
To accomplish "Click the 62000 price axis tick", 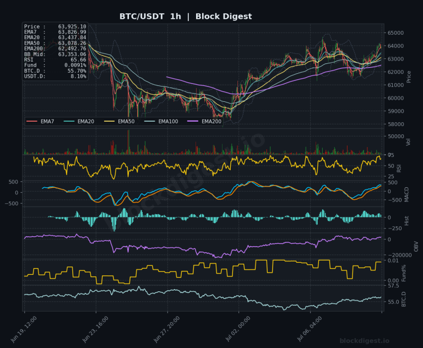I will 396,72.
